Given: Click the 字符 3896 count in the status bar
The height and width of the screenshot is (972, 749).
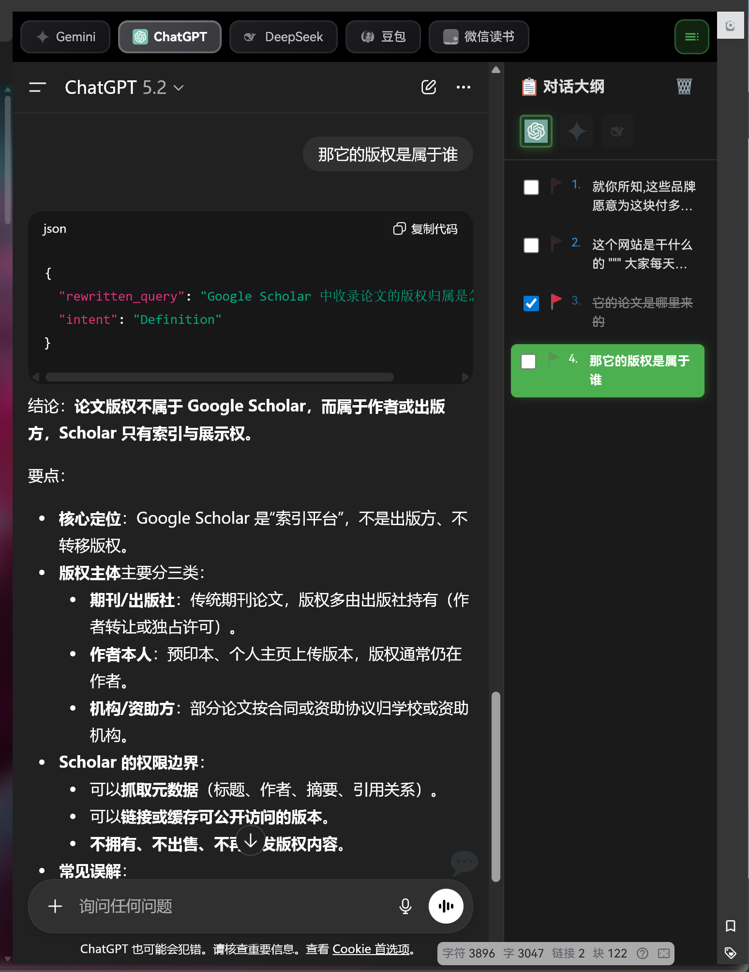Looking at the screenshot, I should pos(469,953).
